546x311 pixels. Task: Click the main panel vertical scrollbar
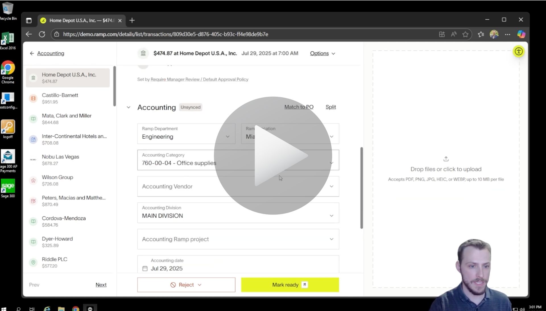361,187
